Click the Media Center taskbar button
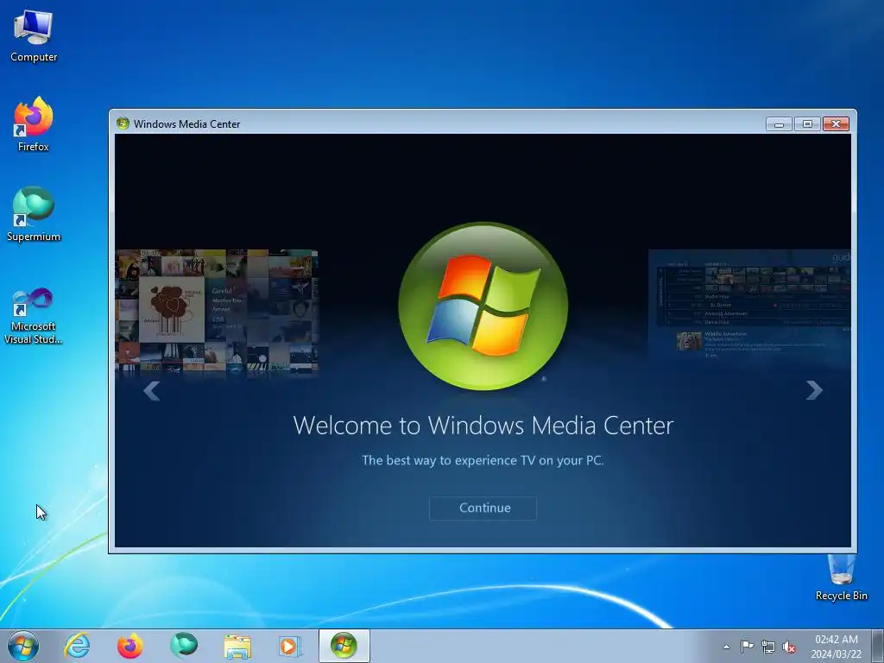The image size is (884, 663). pyautogui.click(x=344, y=646)
